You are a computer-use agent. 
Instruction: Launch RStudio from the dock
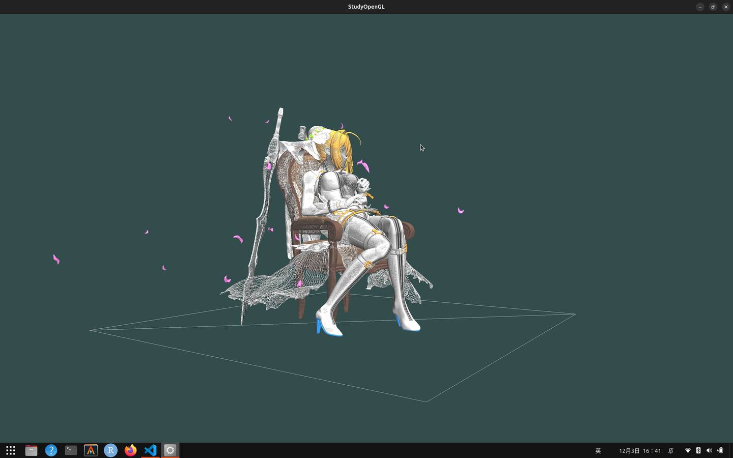pos(110,450)
